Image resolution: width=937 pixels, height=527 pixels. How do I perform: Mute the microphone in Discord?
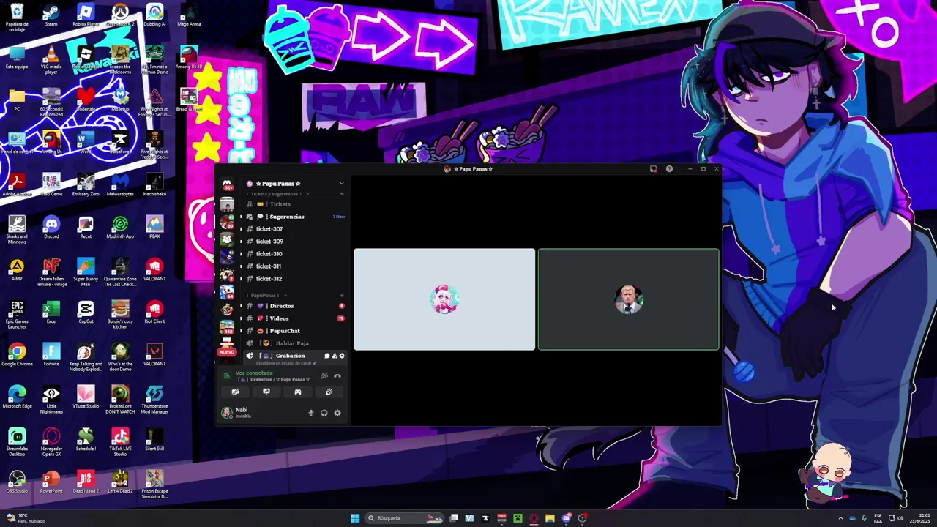311,413
